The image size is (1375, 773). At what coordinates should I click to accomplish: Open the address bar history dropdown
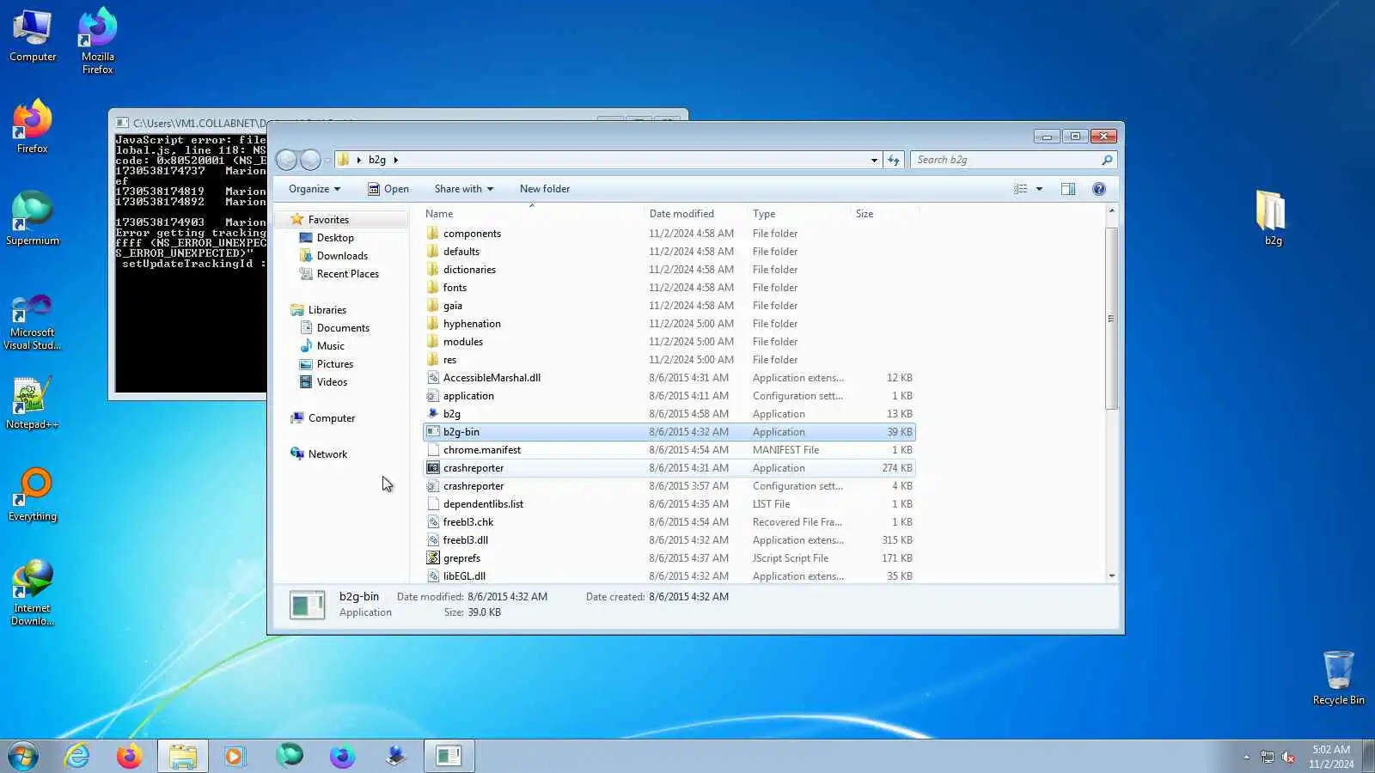click(874, 160)
